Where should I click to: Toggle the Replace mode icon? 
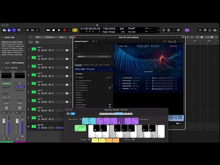click(x=164, y=30)
